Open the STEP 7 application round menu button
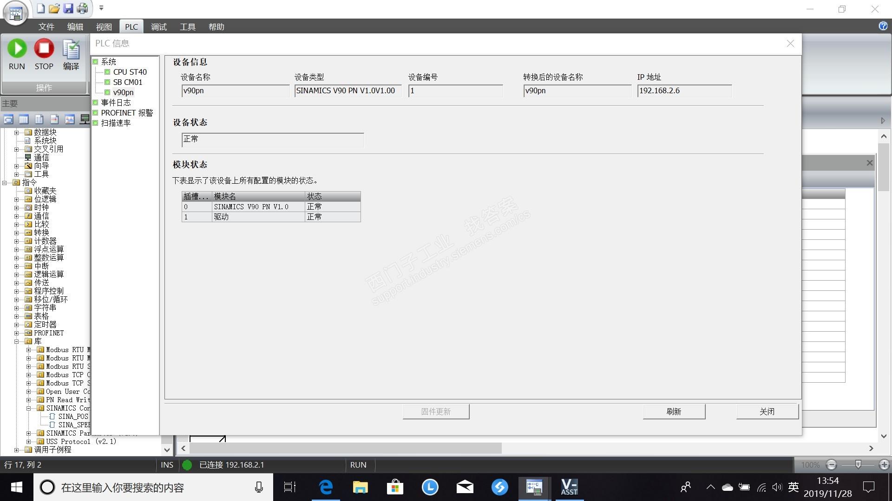Screen dimensions: 892x501 pos(15,14)
